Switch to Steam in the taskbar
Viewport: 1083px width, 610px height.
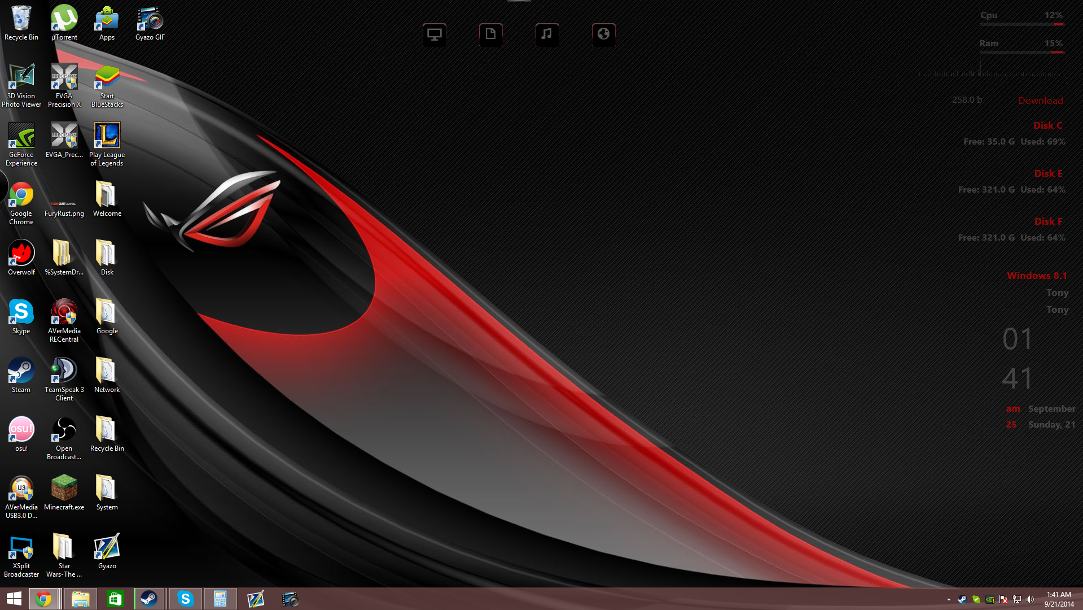point(150,599)
